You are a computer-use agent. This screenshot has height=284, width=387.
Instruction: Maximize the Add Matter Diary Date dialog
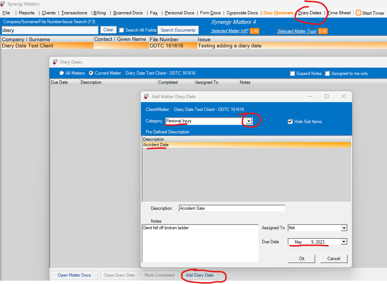(327, 96)
